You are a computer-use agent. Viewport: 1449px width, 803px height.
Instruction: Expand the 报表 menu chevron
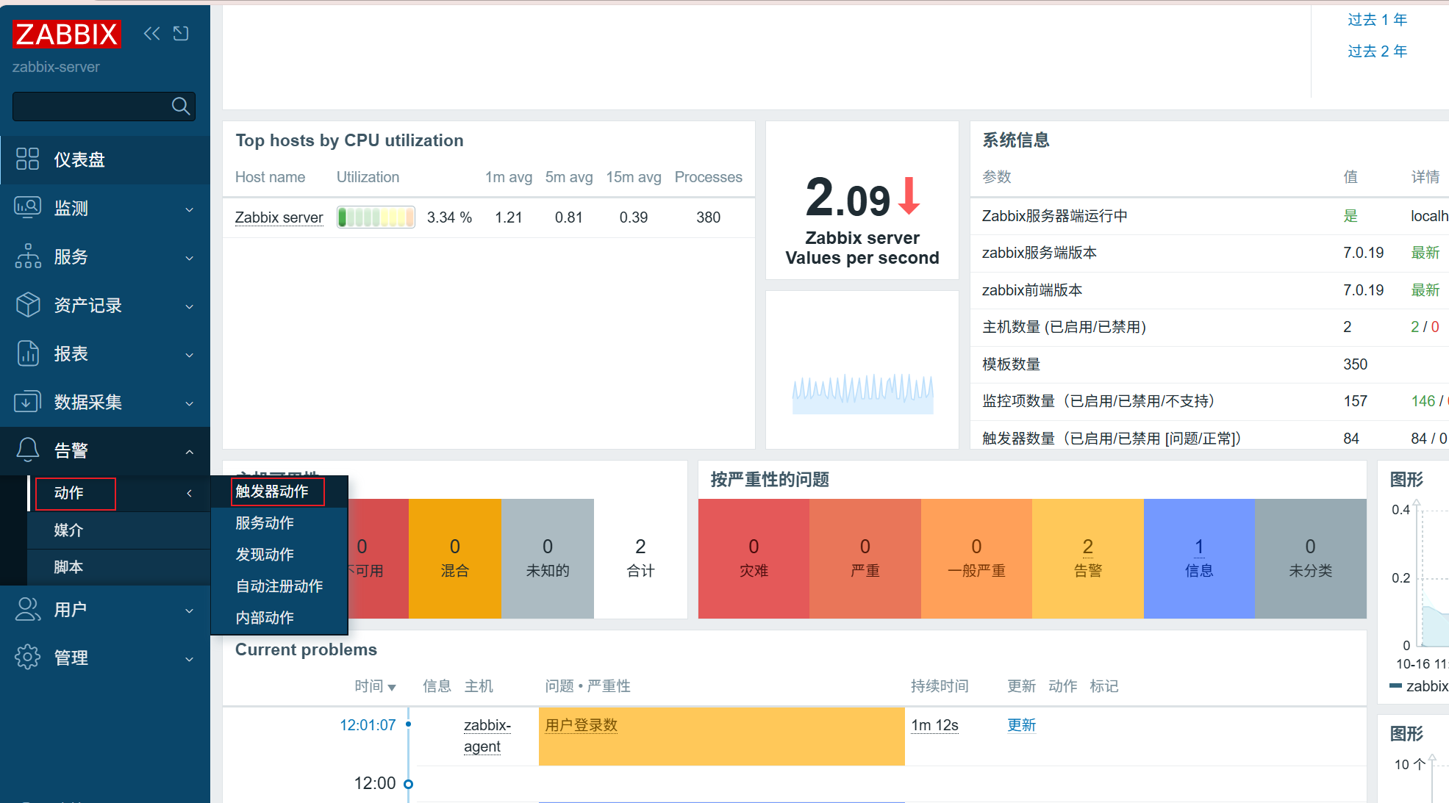pyautogui.click(x=189, y=355)
